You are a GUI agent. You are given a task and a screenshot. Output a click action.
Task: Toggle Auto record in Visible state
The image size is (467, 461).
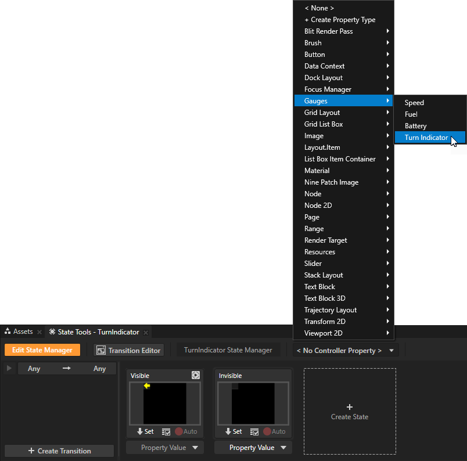pos(179,431)
